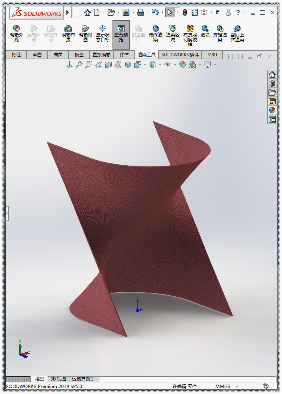Open Edit Scene (编辑布景) tool
This screenshot has width=282, height=394.
pos(68,33)
